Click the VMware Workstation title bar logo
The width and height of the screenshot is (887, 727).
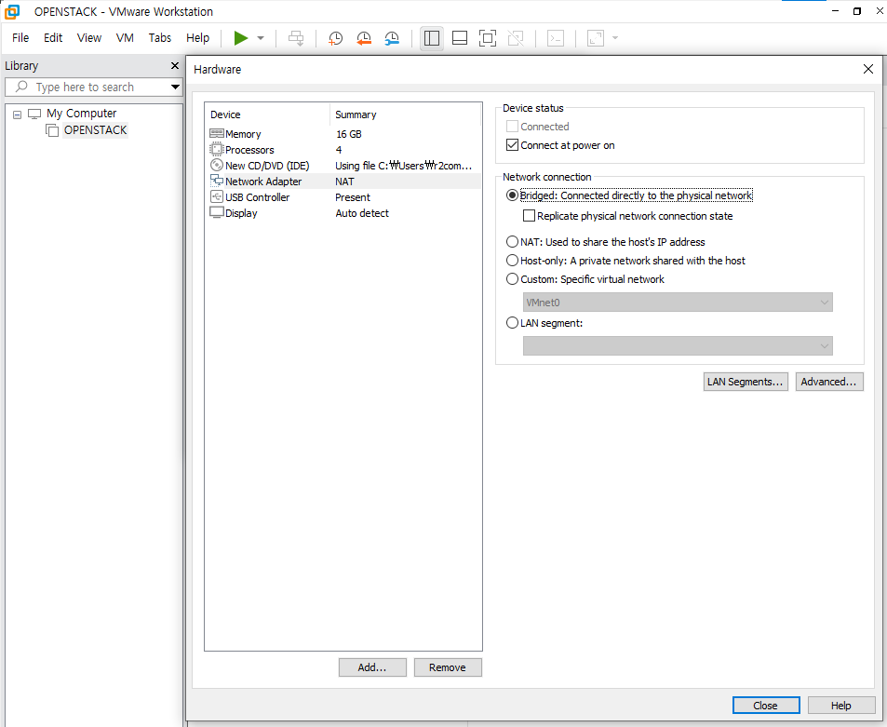coord(12,11)
